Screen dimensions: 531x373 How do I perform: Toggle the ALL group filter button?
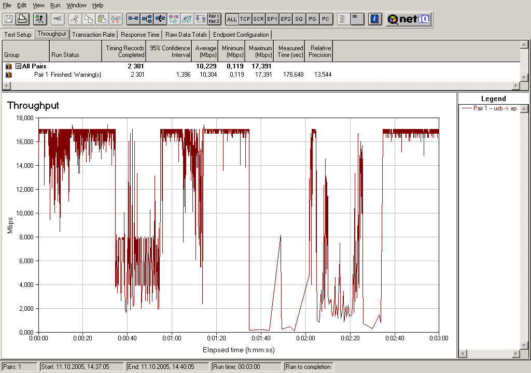pyautogui.click(x=232, y=19)
